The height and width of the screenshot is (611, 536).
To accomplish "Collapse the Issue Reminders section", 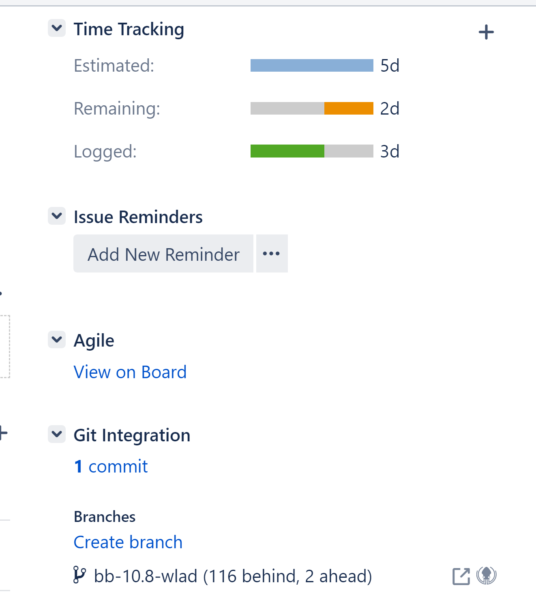I will [x=57, y=216].
